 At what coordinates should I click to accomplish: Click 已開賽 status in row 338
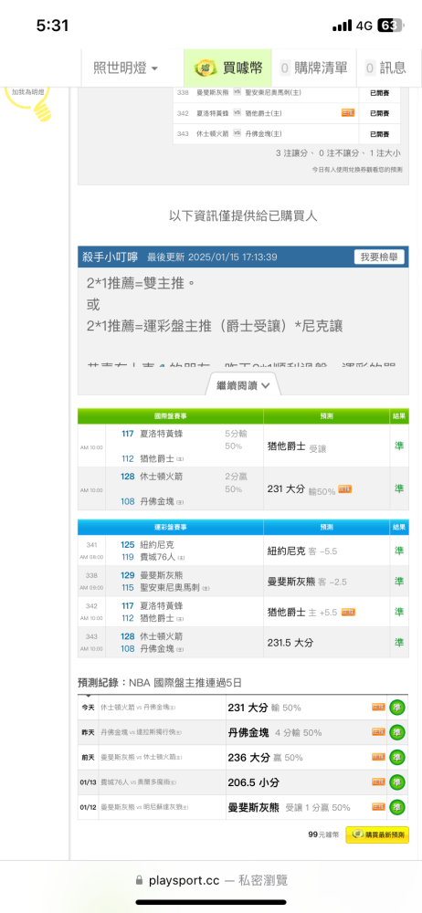tap(380, 92)
